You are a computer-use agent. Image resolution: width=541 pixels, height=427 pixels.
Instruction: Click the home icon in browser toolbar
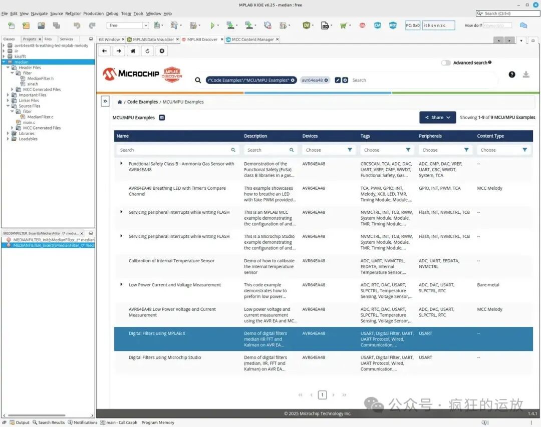(133, 51)
